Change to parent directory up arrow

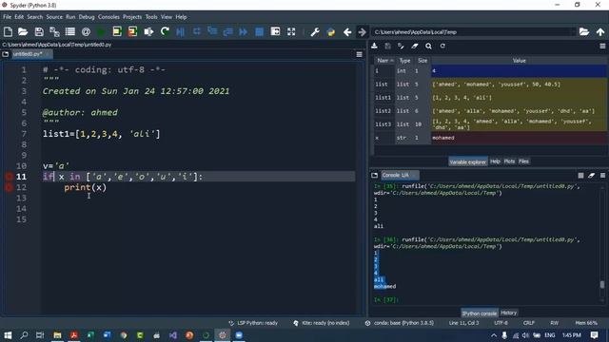point(600,31)
